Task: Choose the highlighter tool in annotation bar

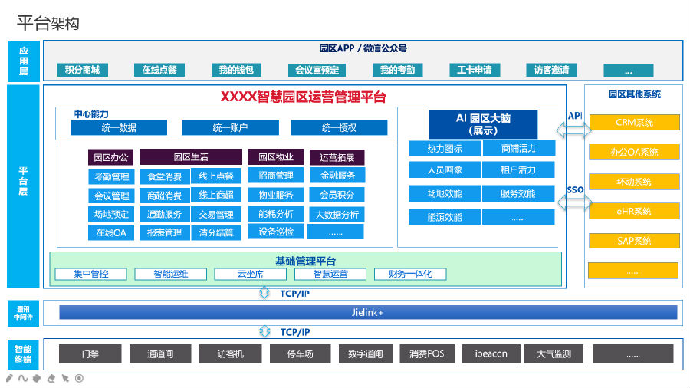Action: coord(37,378)
